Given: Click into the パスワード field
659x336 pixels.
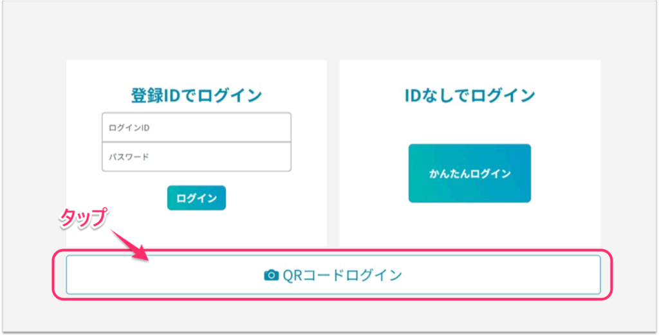Looking at the screenshot, I should pos(196,157).
